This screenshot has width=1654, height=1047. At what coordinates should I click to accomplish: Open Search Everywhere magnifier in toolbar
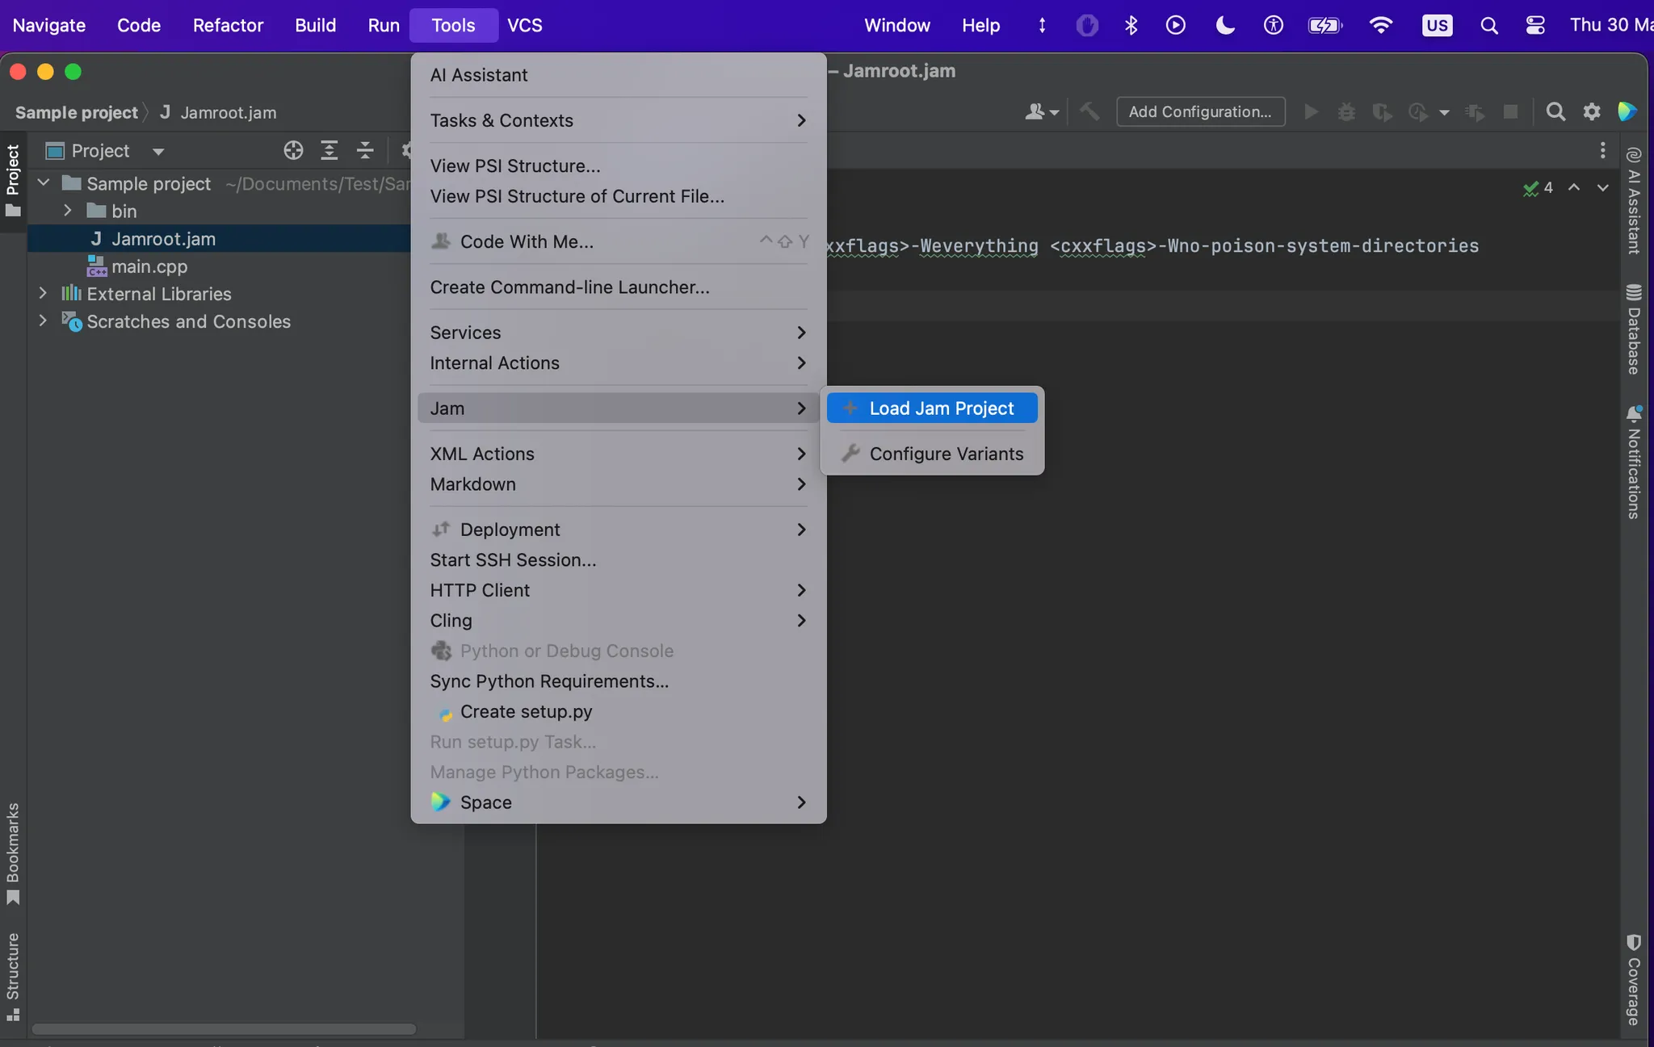1555,111
